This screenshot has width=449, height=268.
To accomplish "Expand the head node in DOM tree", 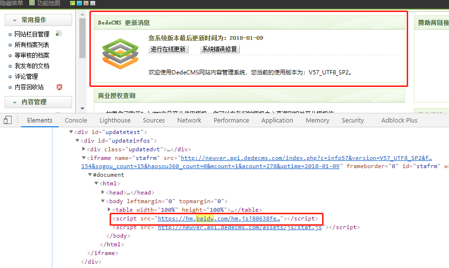I will click(102, 192).
